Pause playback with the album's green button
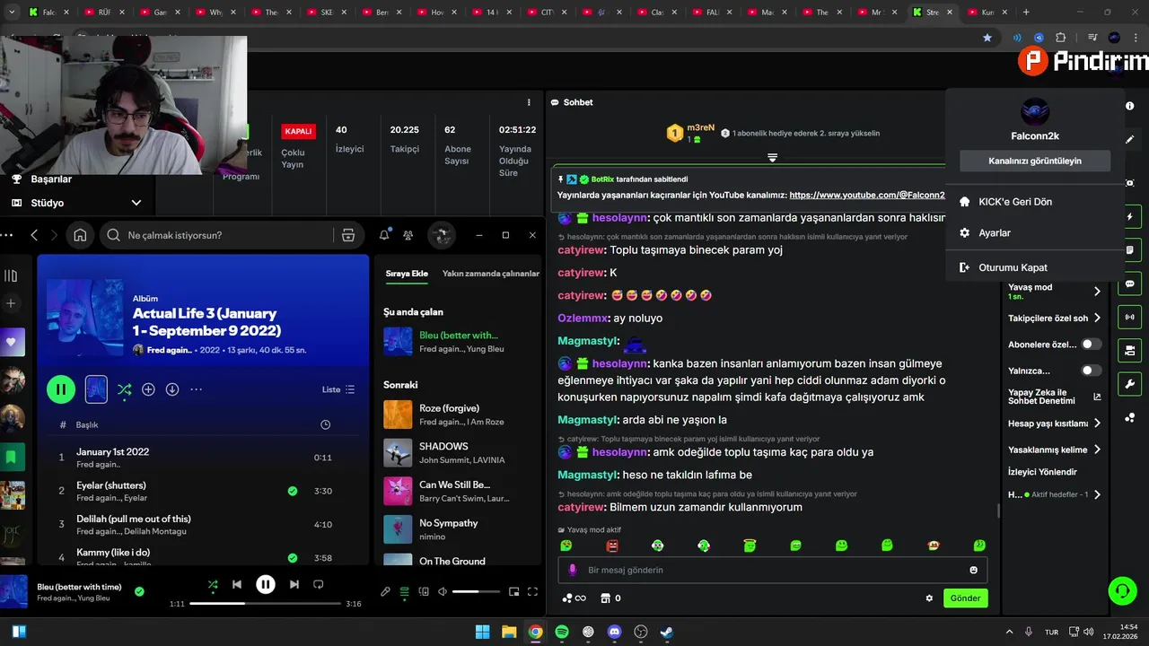This screenshot has width=1149, height=646. [x=61, y=389]
